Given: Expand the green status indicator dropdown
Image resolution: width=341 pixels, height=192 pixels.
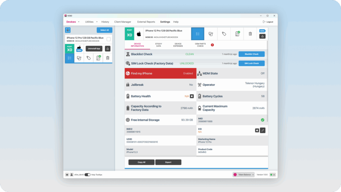Looking at the screenshot, I should coord(272,175).
